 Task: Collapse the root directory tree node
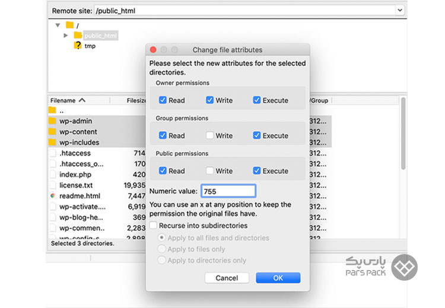pos(58,26)
